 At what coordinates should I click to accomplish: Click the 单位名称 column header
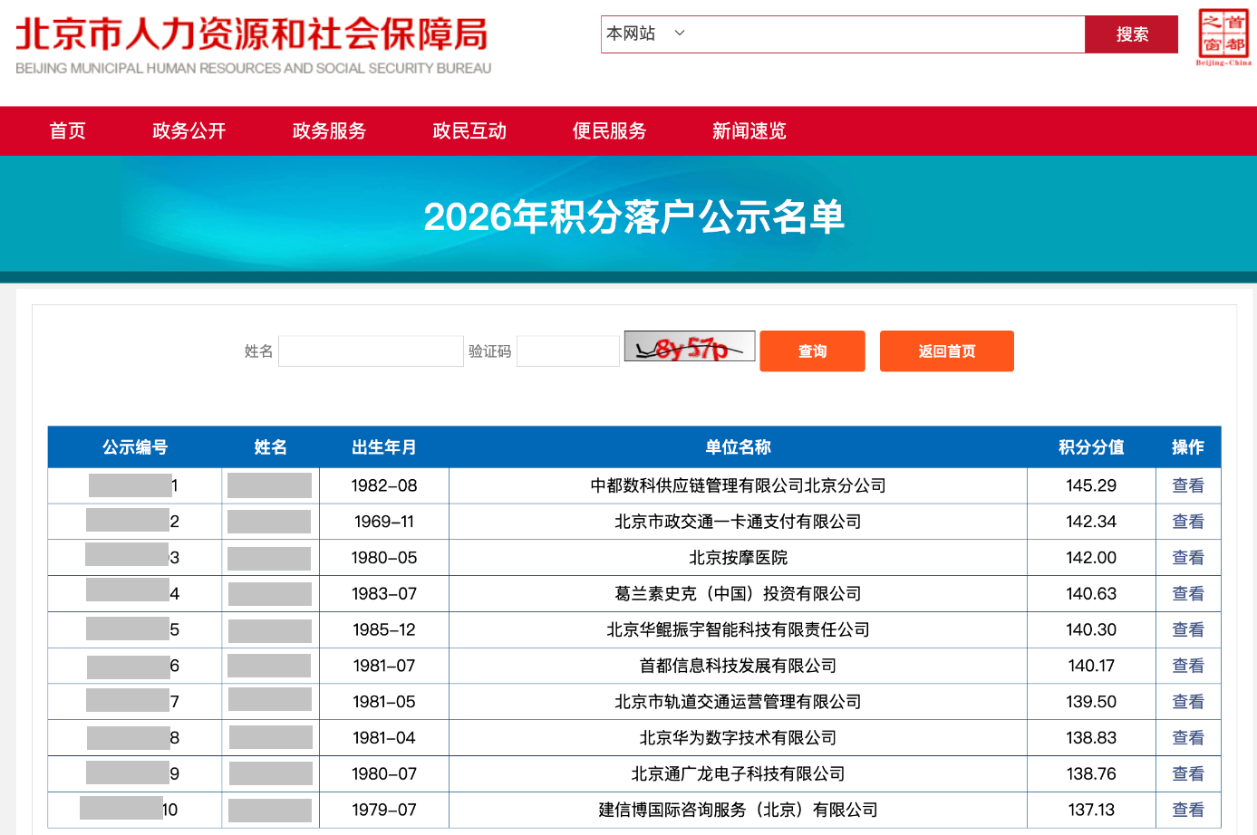click(x=738, y=447)
